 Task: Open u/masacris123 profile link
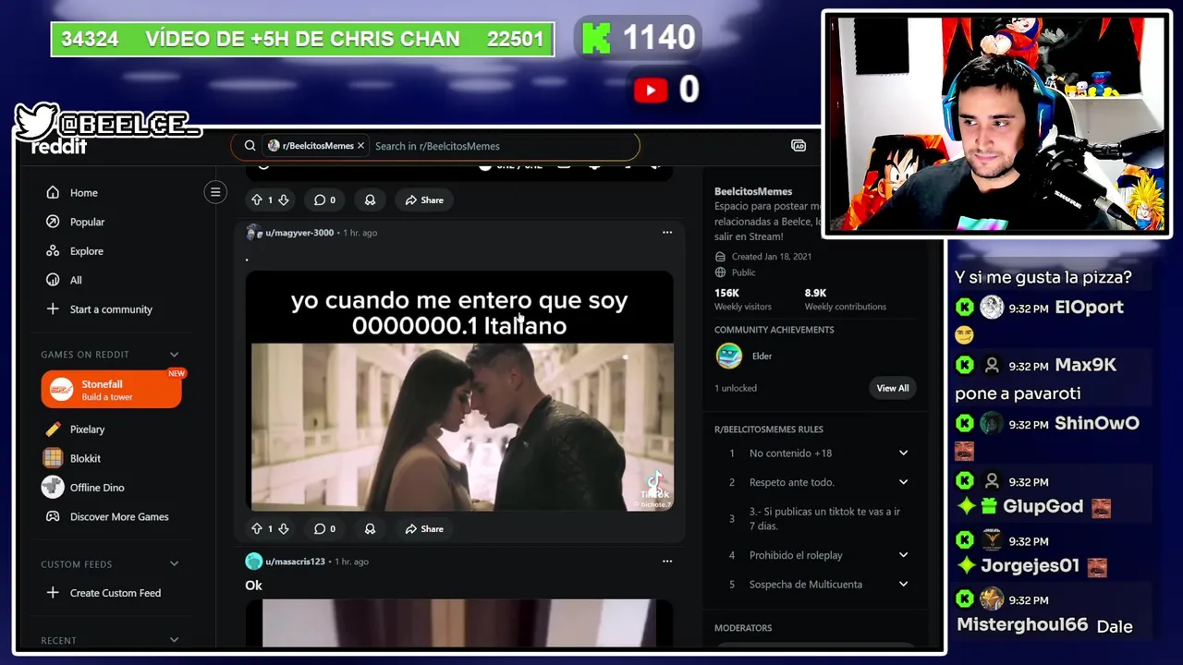[x=295, y=562]
